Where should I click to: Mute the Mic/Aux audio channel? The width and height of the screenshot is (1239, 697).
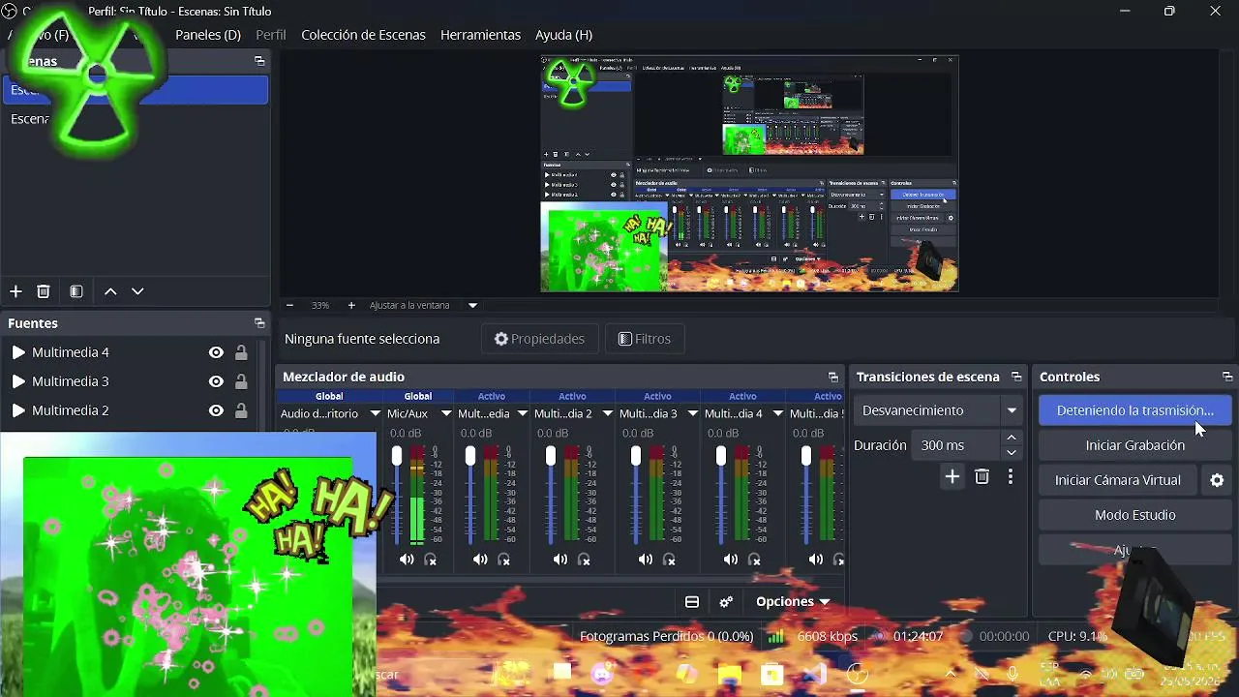coord(407,560)
